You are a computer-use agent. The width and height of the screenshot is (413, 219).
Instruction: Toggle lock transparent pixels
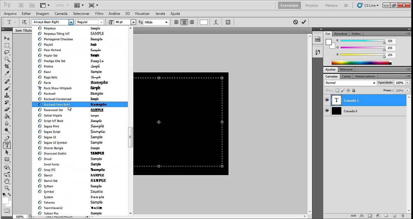[337, 90]
